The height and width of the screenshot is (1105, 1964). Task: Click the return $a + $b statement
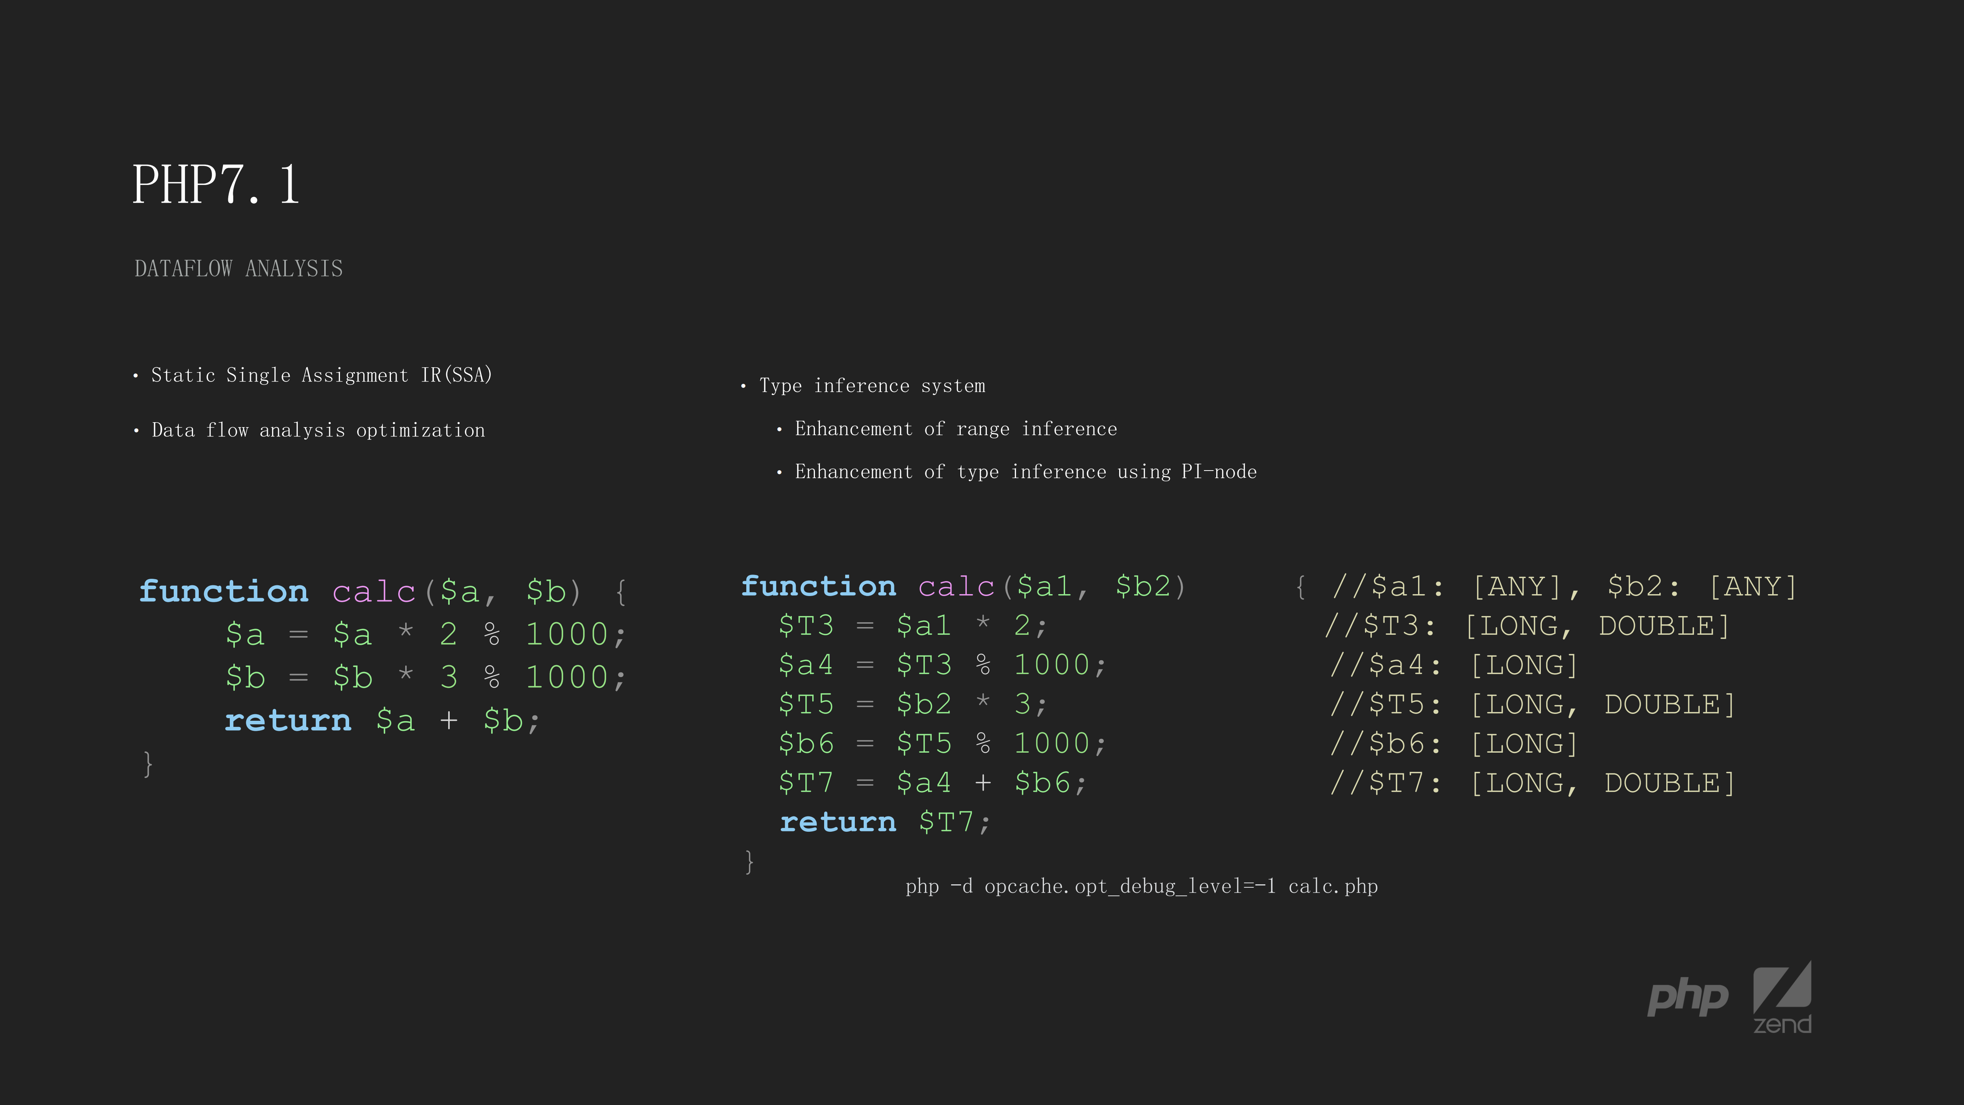pyautogui.click(x=381, y=720)
